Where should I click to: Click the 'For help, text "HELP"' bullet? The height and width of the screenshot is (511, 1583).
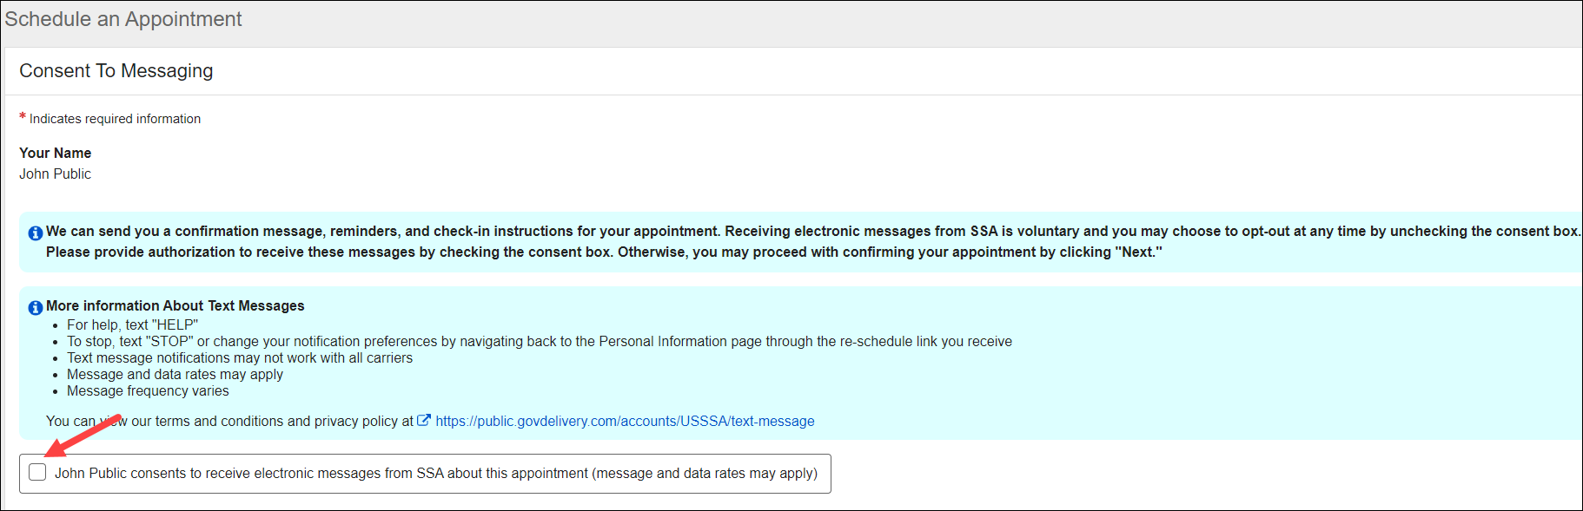pyautogui.click(x=132, y=324)
